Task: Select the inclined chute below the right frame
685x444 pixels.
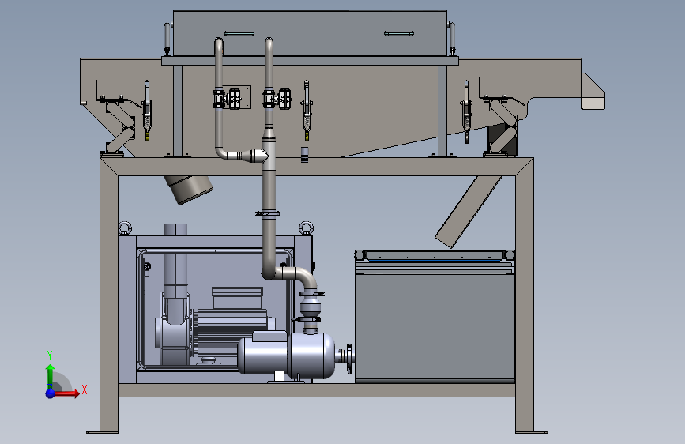Action: pyautogui.click(x=468, y=212)
